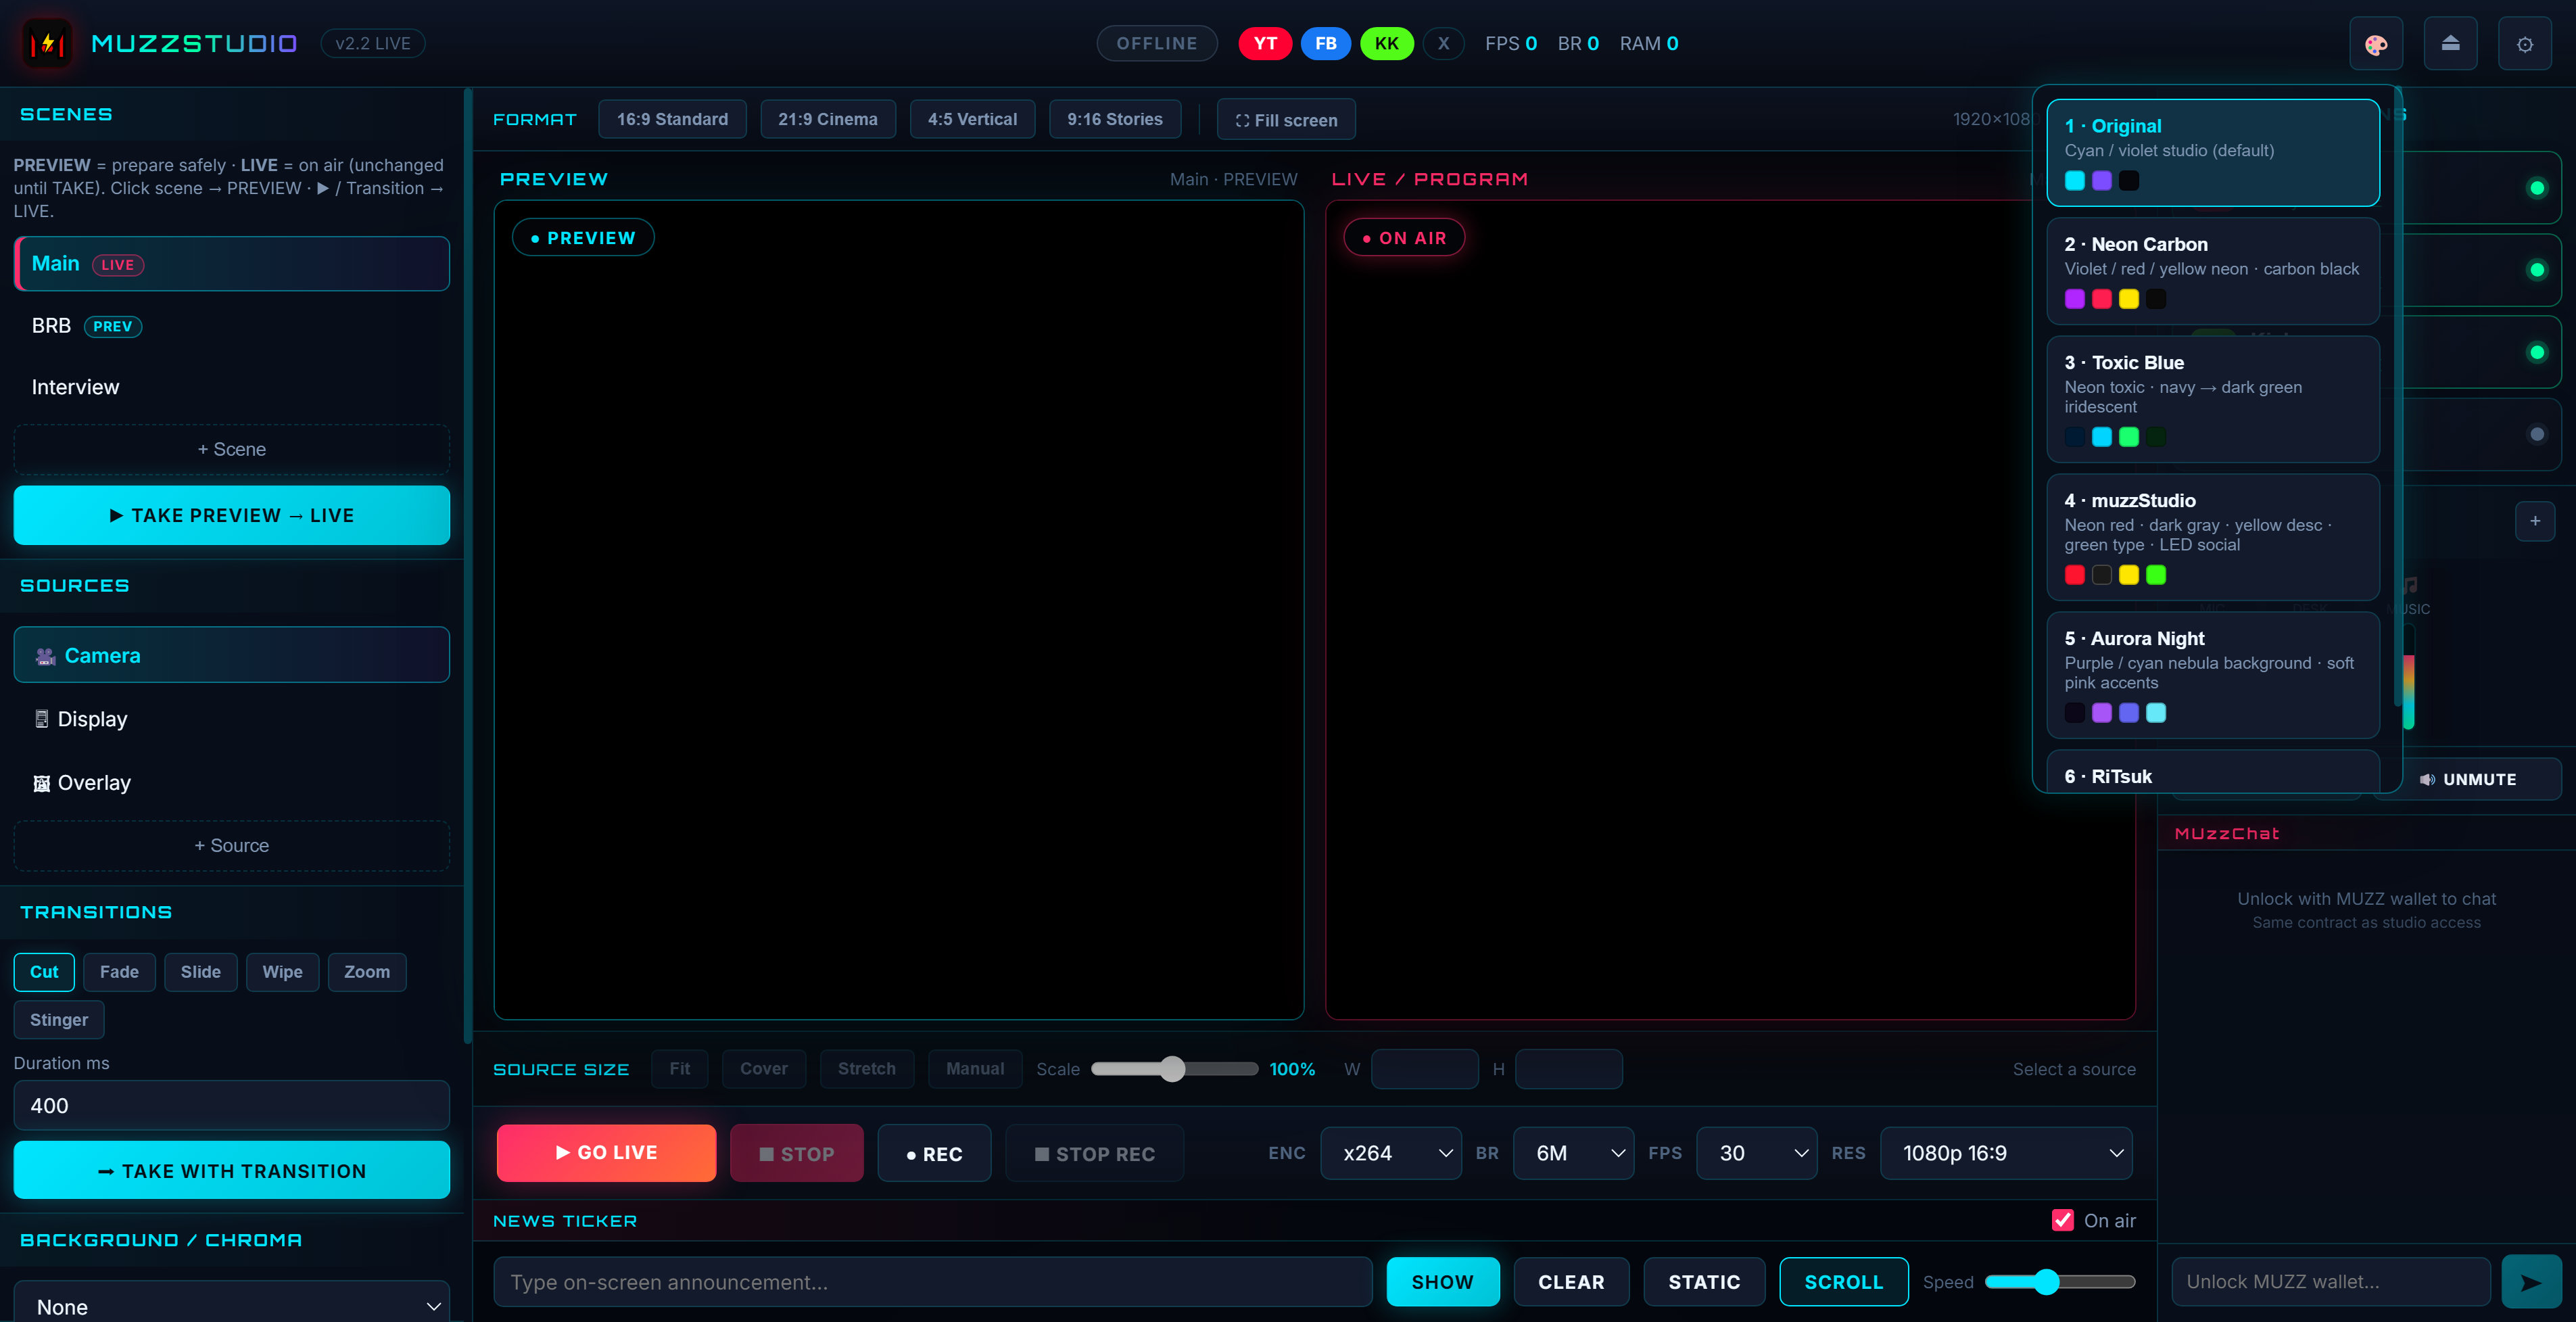Choose Cover source size mode
This screenshot has height=1322, width=2576.
[x=763, y=1069]
